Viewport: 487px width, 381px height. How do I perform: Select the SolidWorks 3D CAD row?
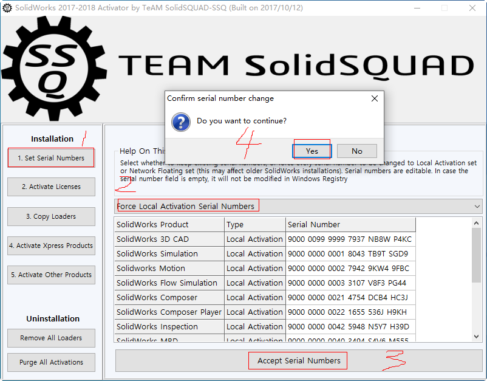265,239
